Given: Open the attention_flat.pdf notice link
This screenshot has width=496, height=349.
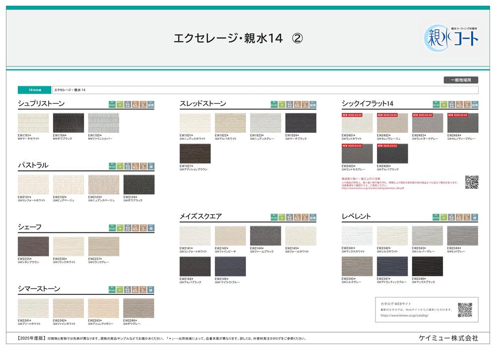Looking at the screenshot, I should click(372, 188).
